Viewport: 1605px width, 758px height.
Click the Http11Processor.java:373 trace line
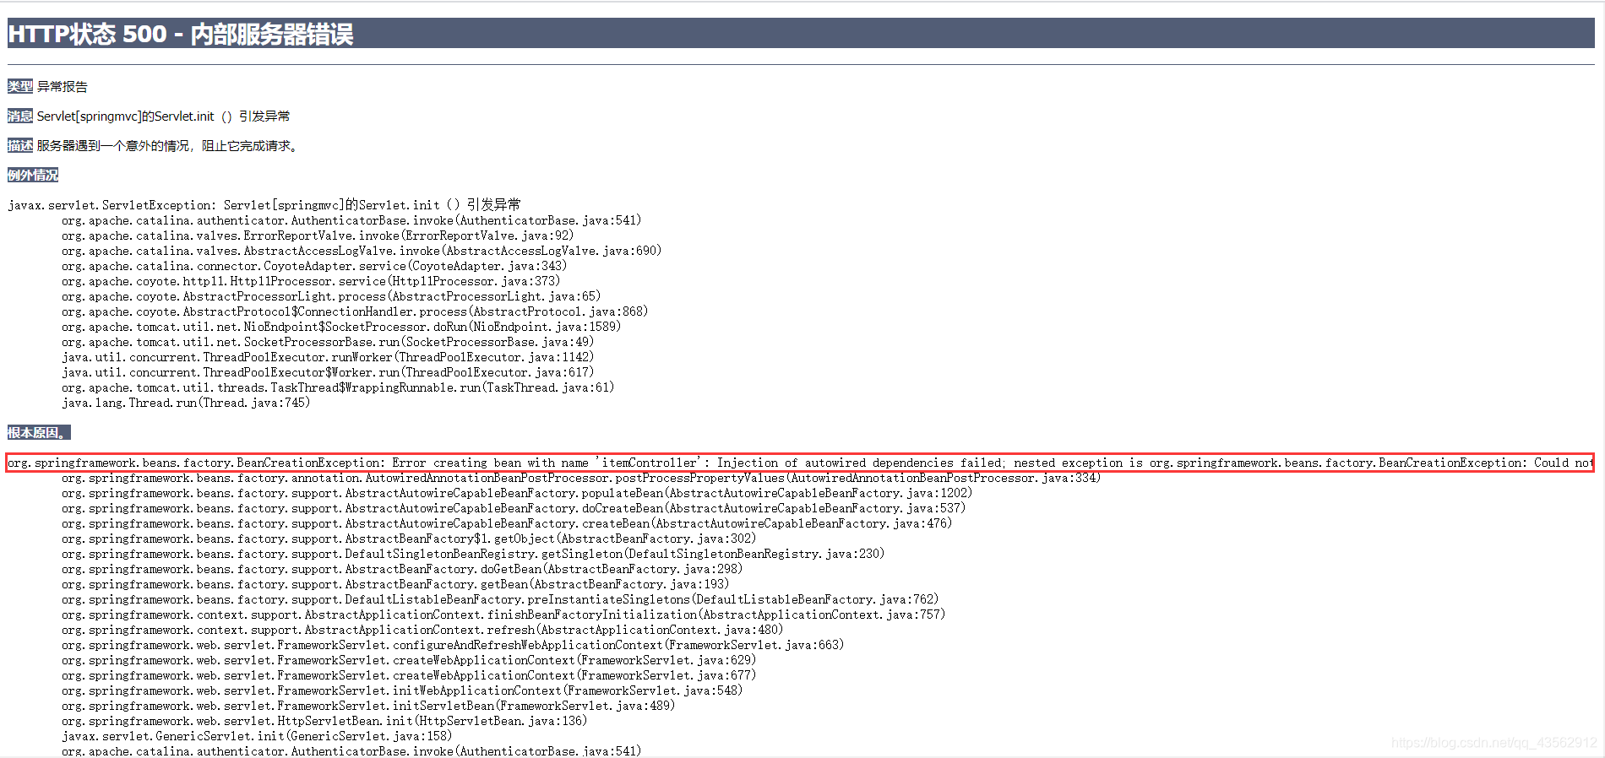pyautogui.click(x=311, y=281)
